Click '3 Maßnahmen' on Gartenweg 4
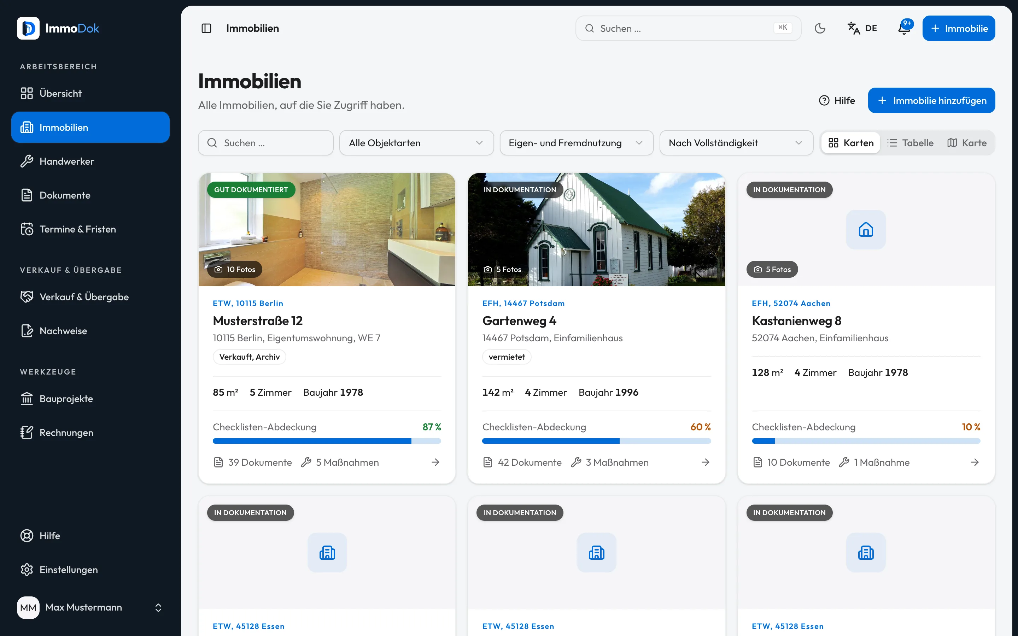The image size is (1018, 636). 609,462
